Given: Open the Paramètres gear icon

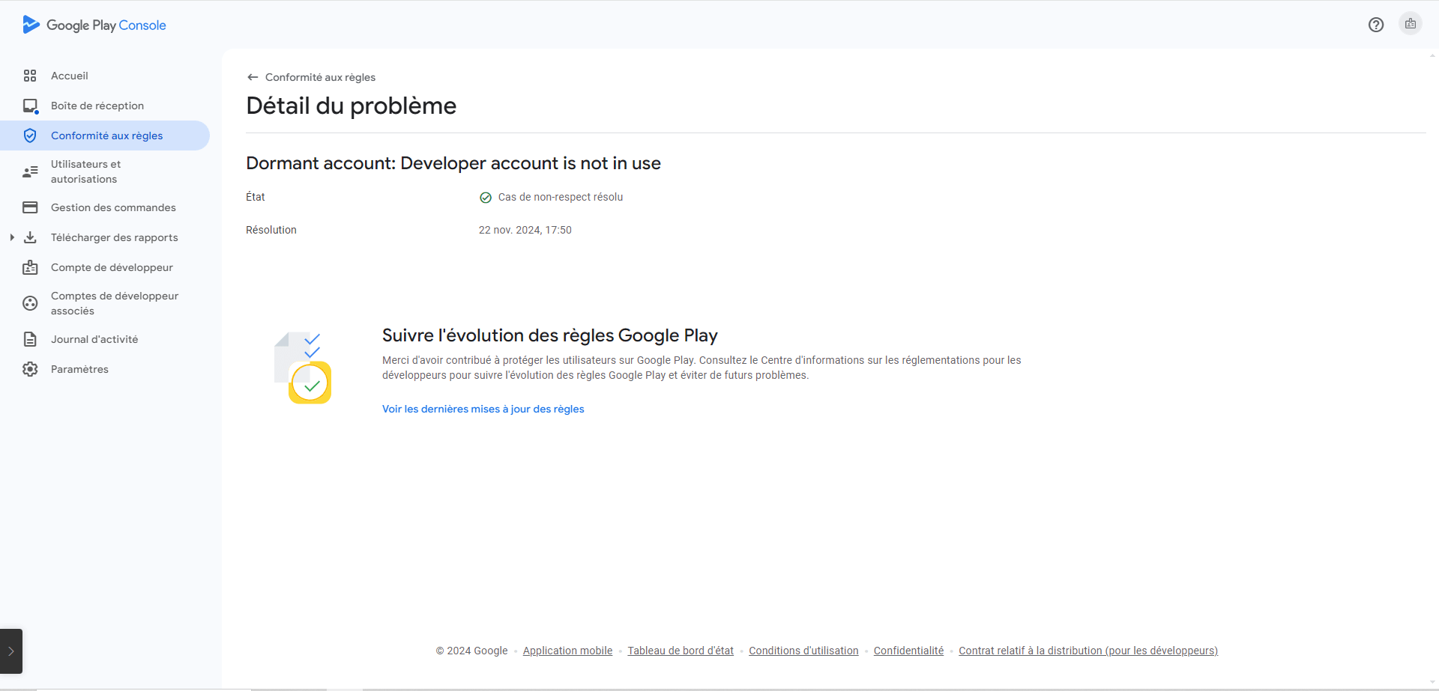Looking at the screenshot, I should pos(30,368).
